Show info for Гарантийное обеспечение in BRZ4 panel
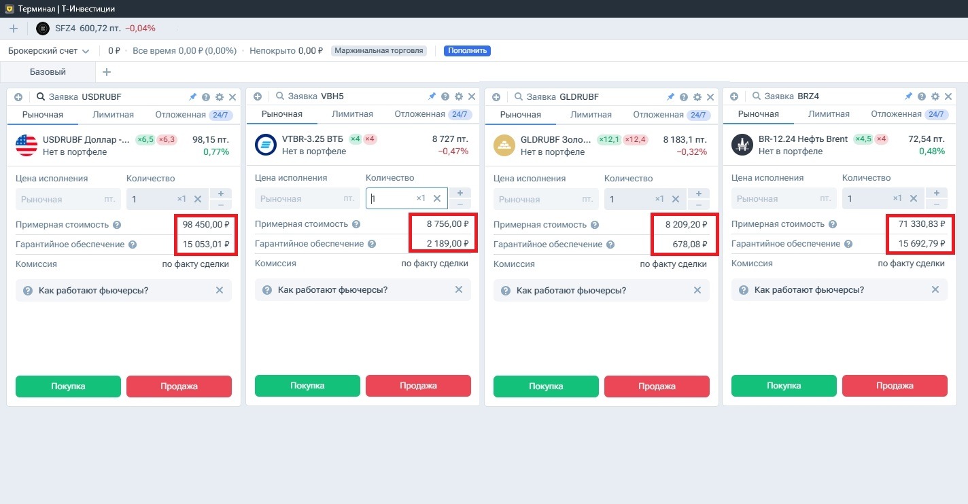 pos(848,243)
